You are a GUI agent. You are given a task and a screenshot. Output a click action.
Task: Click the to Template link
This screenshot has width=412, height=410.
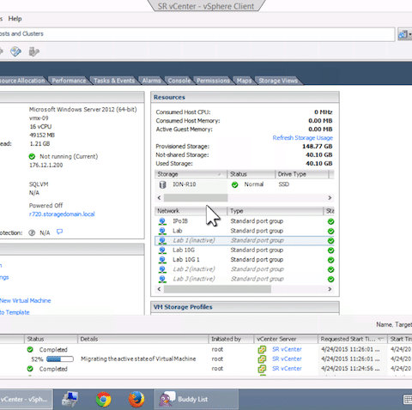15,312
